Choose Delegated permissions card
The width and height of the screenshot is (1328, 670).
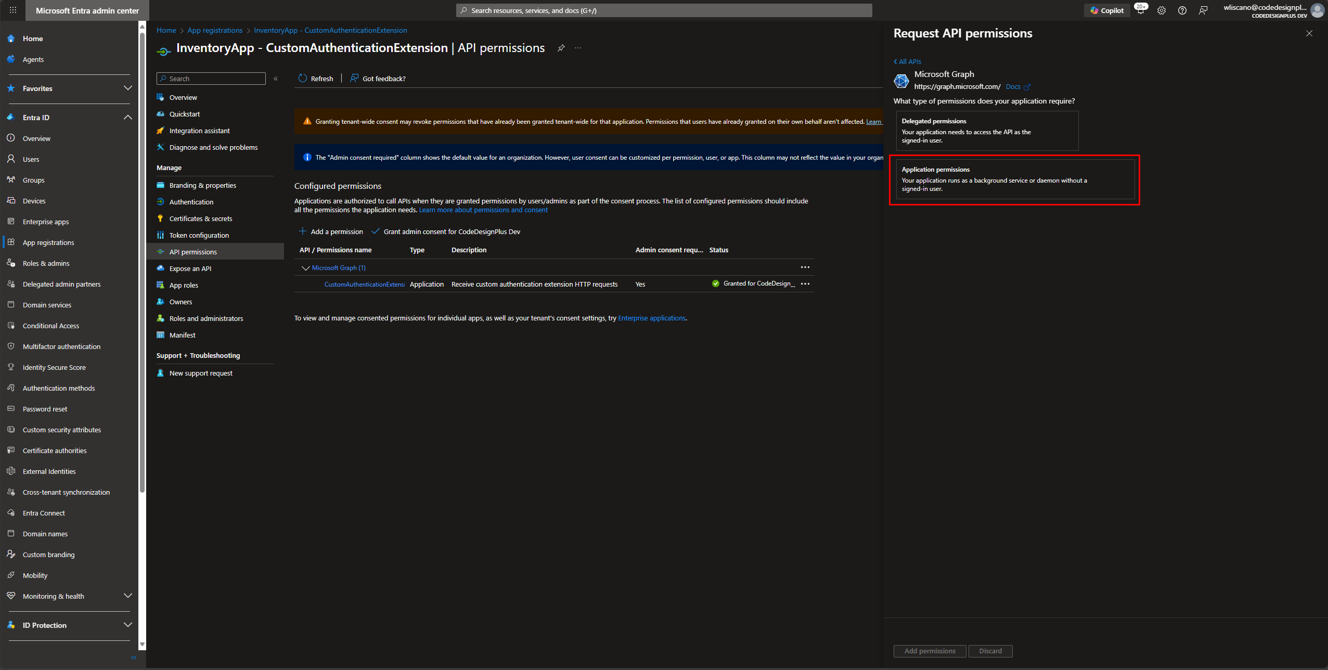986,131
